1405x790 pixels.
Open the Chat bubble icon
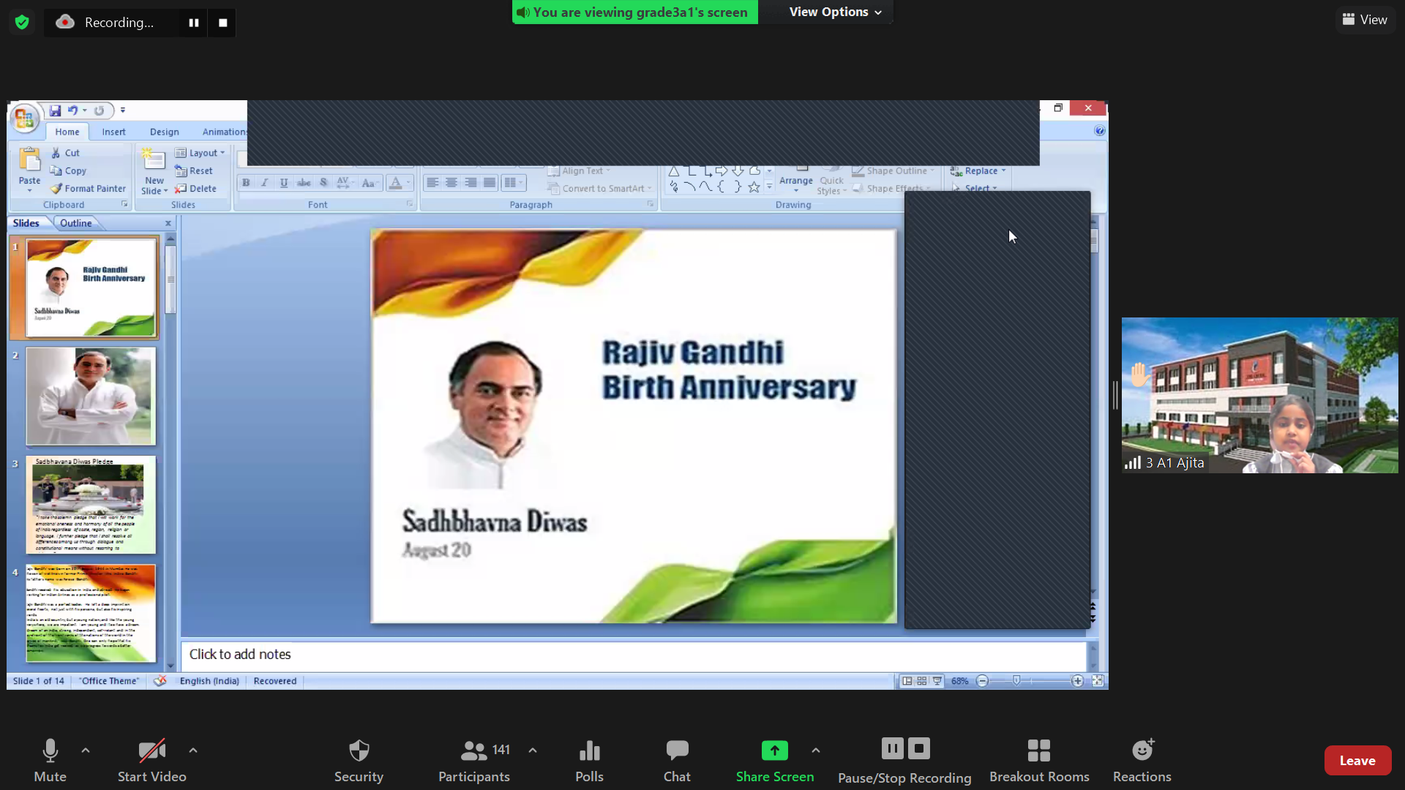pyautogui.click(x=677, y=750)
